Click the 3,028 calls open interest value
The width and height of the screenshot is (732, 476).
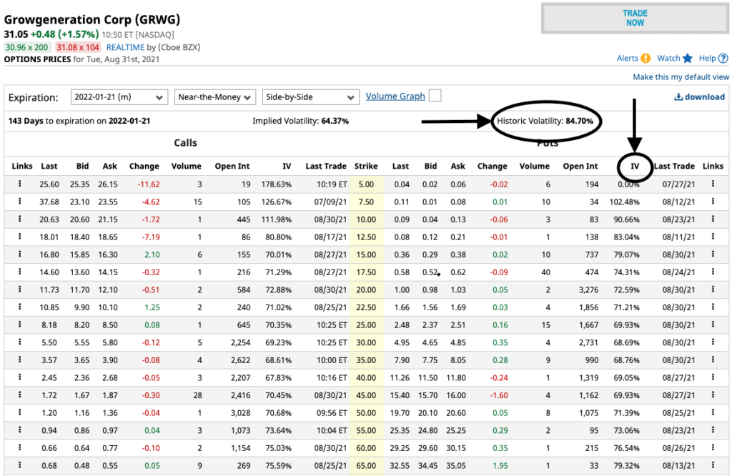pyautogui.click(x=240, y=413)
